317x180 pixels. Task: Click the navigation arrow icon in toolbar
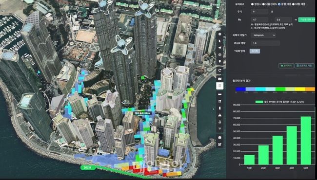tap(220, 48)
